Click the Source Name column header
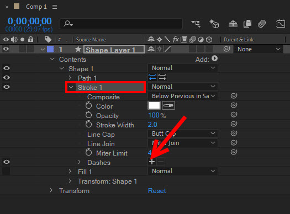This screenshot has width=290, height=214. 91,40
